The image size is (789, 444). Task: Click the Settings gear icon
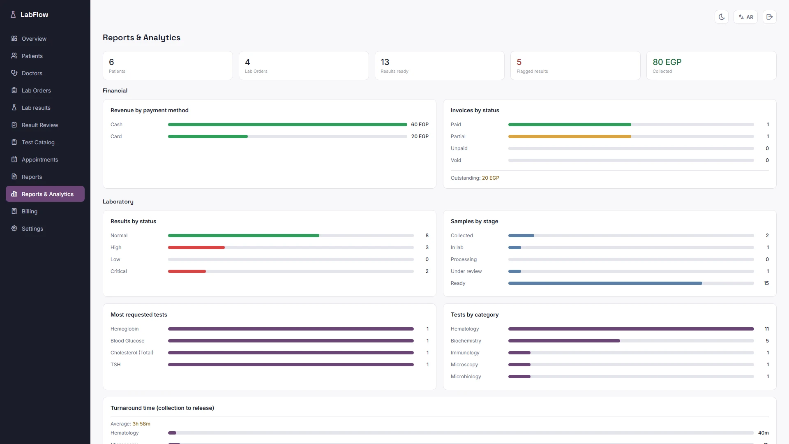[14, 228]
